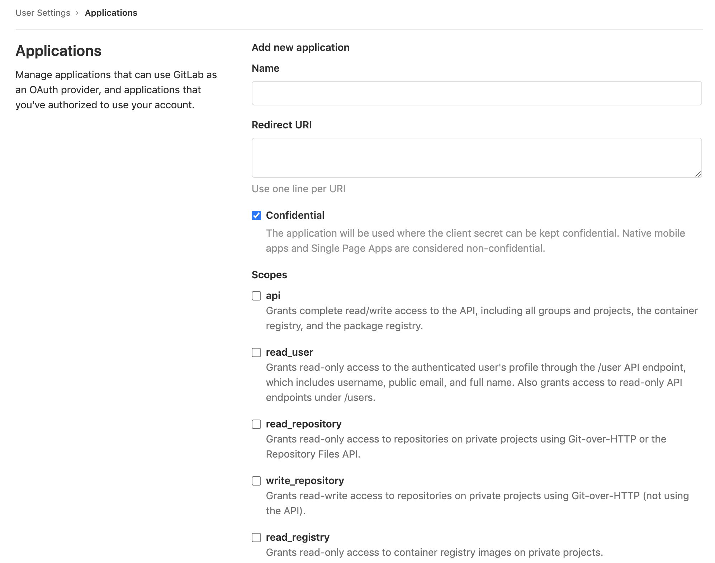Click the read_registry label text
This screenshot has height=563, width=715.
pyautogui.click(x=298, y=537)
